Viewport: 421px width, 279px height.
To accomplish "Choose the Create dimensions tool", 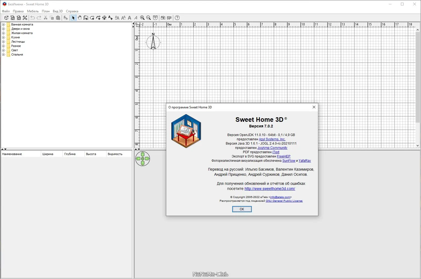I will pos(104,18).
